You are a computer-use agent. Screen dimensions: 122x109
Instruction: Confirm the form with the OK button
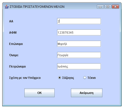coord(39,93)
